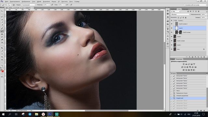
Task: Open brush flow slider arrow
Action: pyautogui.click(x=64, y=5)
